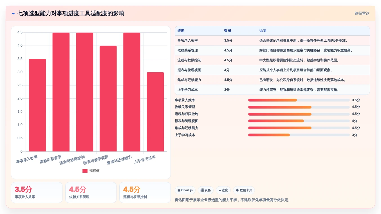This screenshot has width=381, height=214.
Task: Click x-axis label 集成与迁移能力
Action: tap(120, 160)
